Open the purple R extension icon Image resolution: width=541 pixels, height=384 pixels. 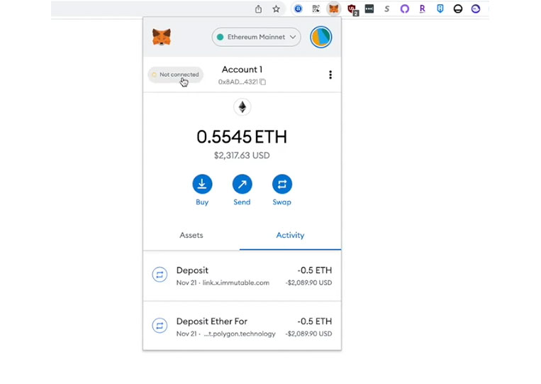[x=423, y=9]
